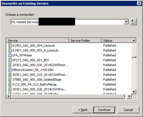Cancel the overwrite service dialog
This screenshot has height=117, width=143.
pyautogui.click(x=128, y=110)
